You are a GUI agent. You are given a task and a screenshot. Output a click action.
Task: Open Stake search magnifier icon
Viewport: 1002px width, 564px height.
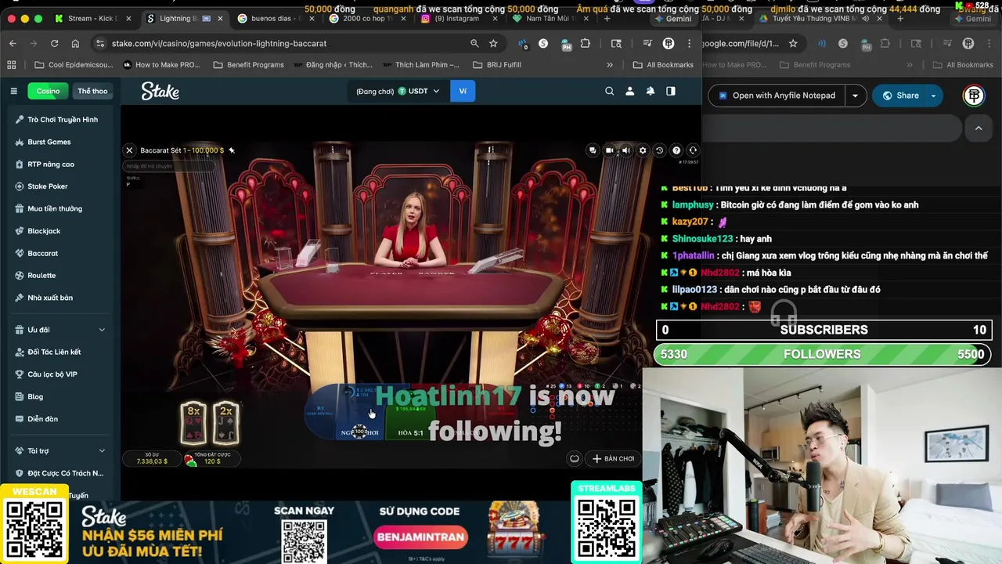(609, 91)
